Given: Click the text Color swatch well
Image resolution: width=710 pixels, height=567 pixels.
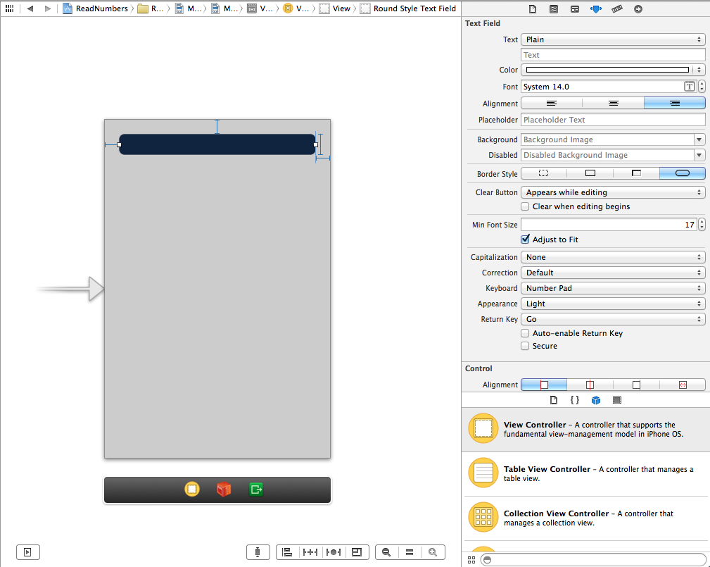Looking at the screenshot, I should tap(607, 70).
